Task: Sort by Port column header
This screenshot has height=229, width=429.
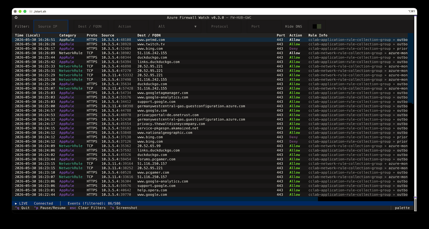Action: click(x=281, y=35)
